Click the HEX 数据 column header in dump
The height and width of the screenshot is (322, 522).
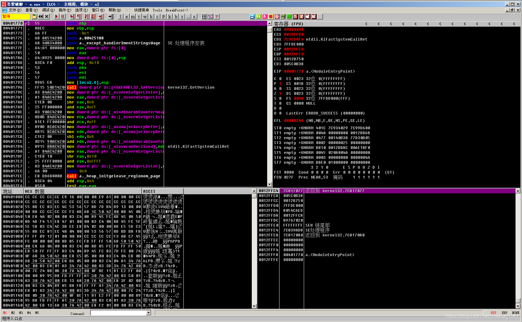click(x=83, y=191)
